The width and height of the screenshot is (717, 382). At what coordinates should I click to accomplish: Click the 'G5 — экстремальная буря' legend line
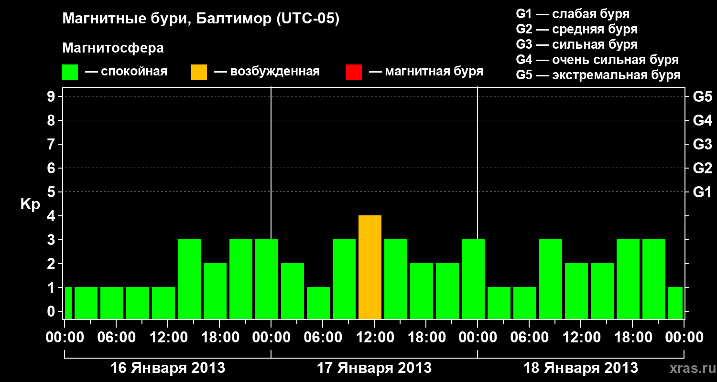coord(598,75)
